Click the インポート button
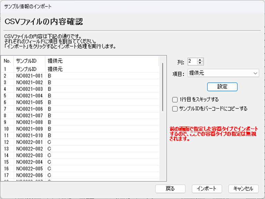The height and width of the screenshot is (199, 265). 206,188
